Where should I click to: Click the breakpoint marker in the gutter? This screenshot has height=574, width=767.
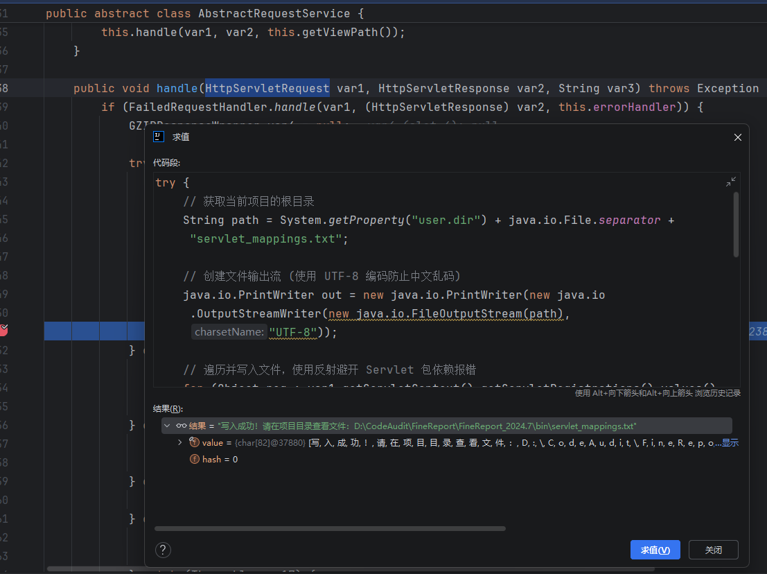coord(3,330)
